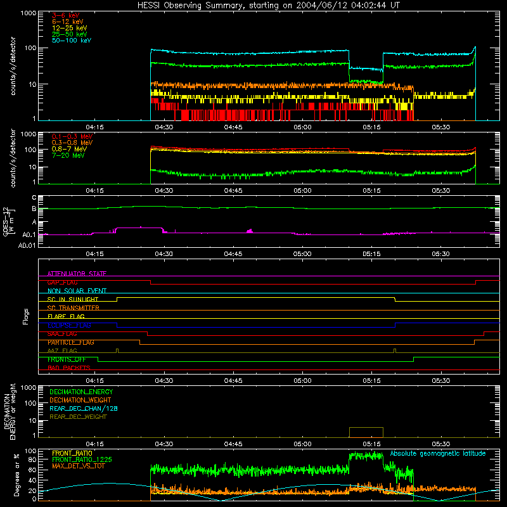Click the rear decimation weight box near 05:15

click(366, 432)
